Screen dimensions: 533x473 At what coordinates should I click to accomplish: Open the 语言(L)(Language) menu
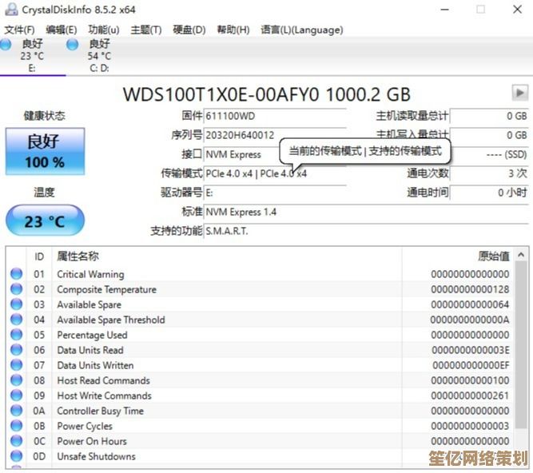[x=302, y=30]
